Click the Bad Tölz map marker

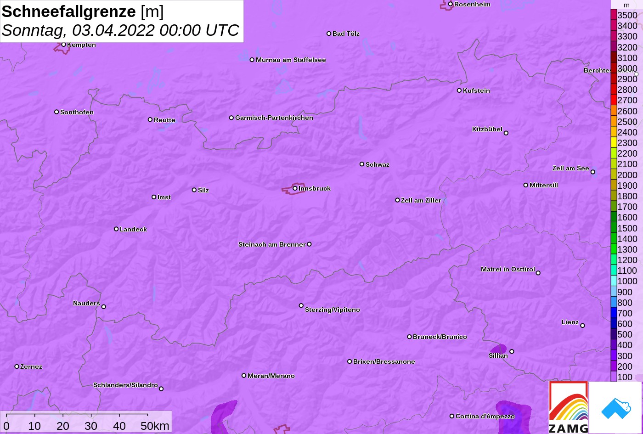(x=329, y=34)
